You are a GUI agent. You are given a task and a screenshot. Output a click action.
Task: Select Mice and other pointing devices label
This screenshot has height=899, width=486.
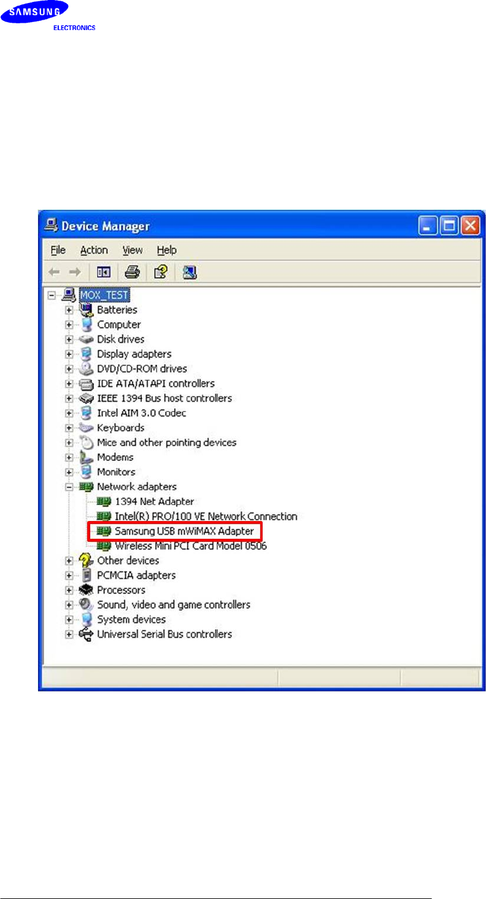click(166, 442)
